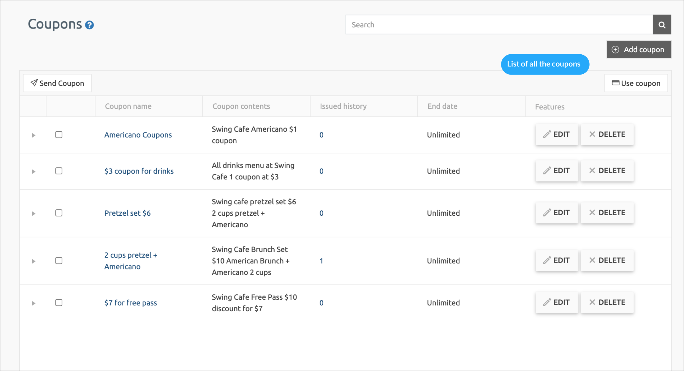The height and width of the screenshot is (371, 684).
Task: Check the Americano Coupons checkbox
Action: 59,135
